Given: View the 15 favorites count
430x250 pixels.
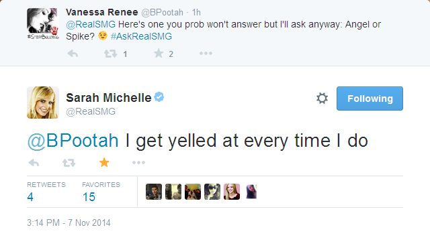Looking at the screenshot, I should 89,197.
